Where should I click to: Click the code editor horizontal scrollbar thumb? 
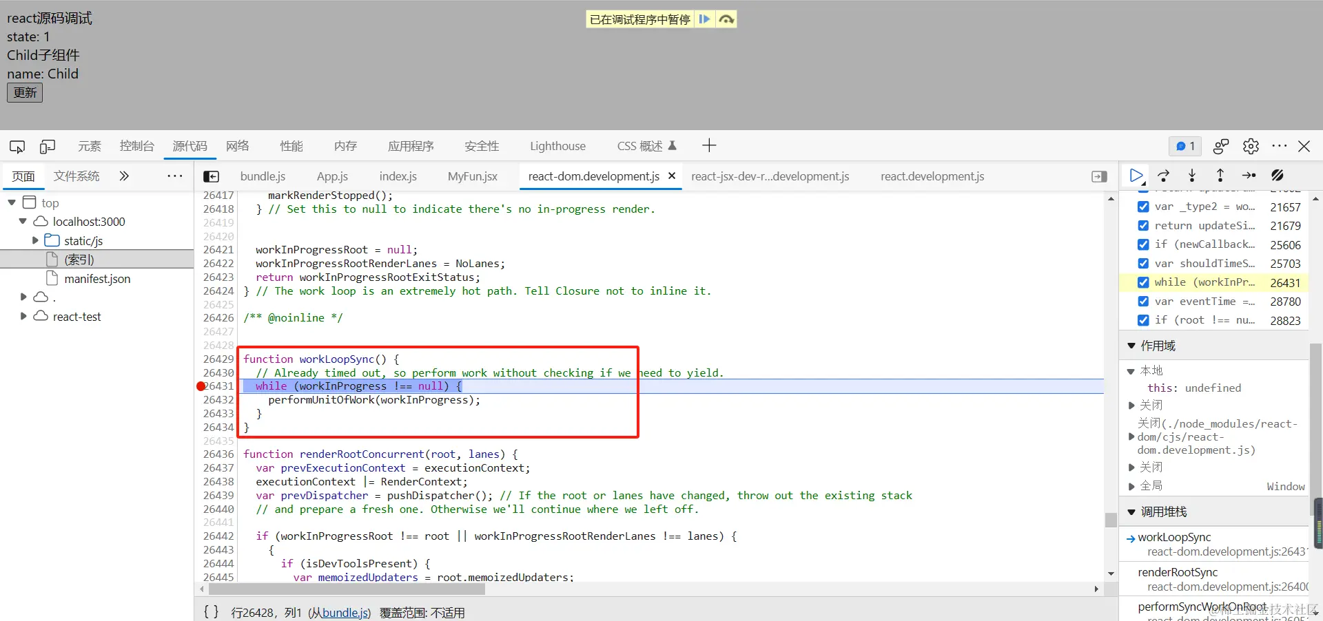[x=347, y=589]
